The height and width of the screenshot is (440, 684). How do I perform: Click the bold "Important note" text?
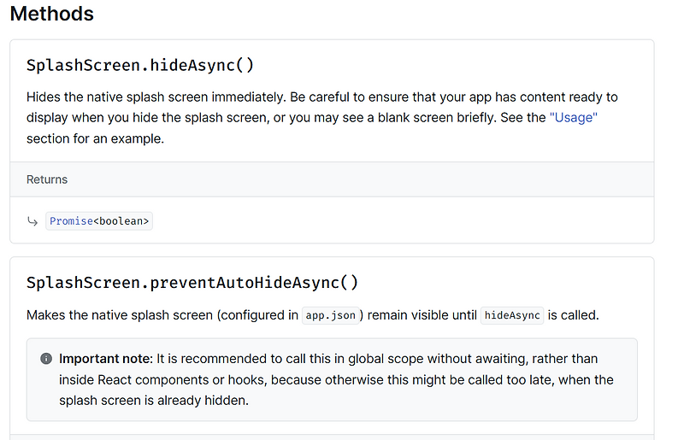click(x=105, y=359)
